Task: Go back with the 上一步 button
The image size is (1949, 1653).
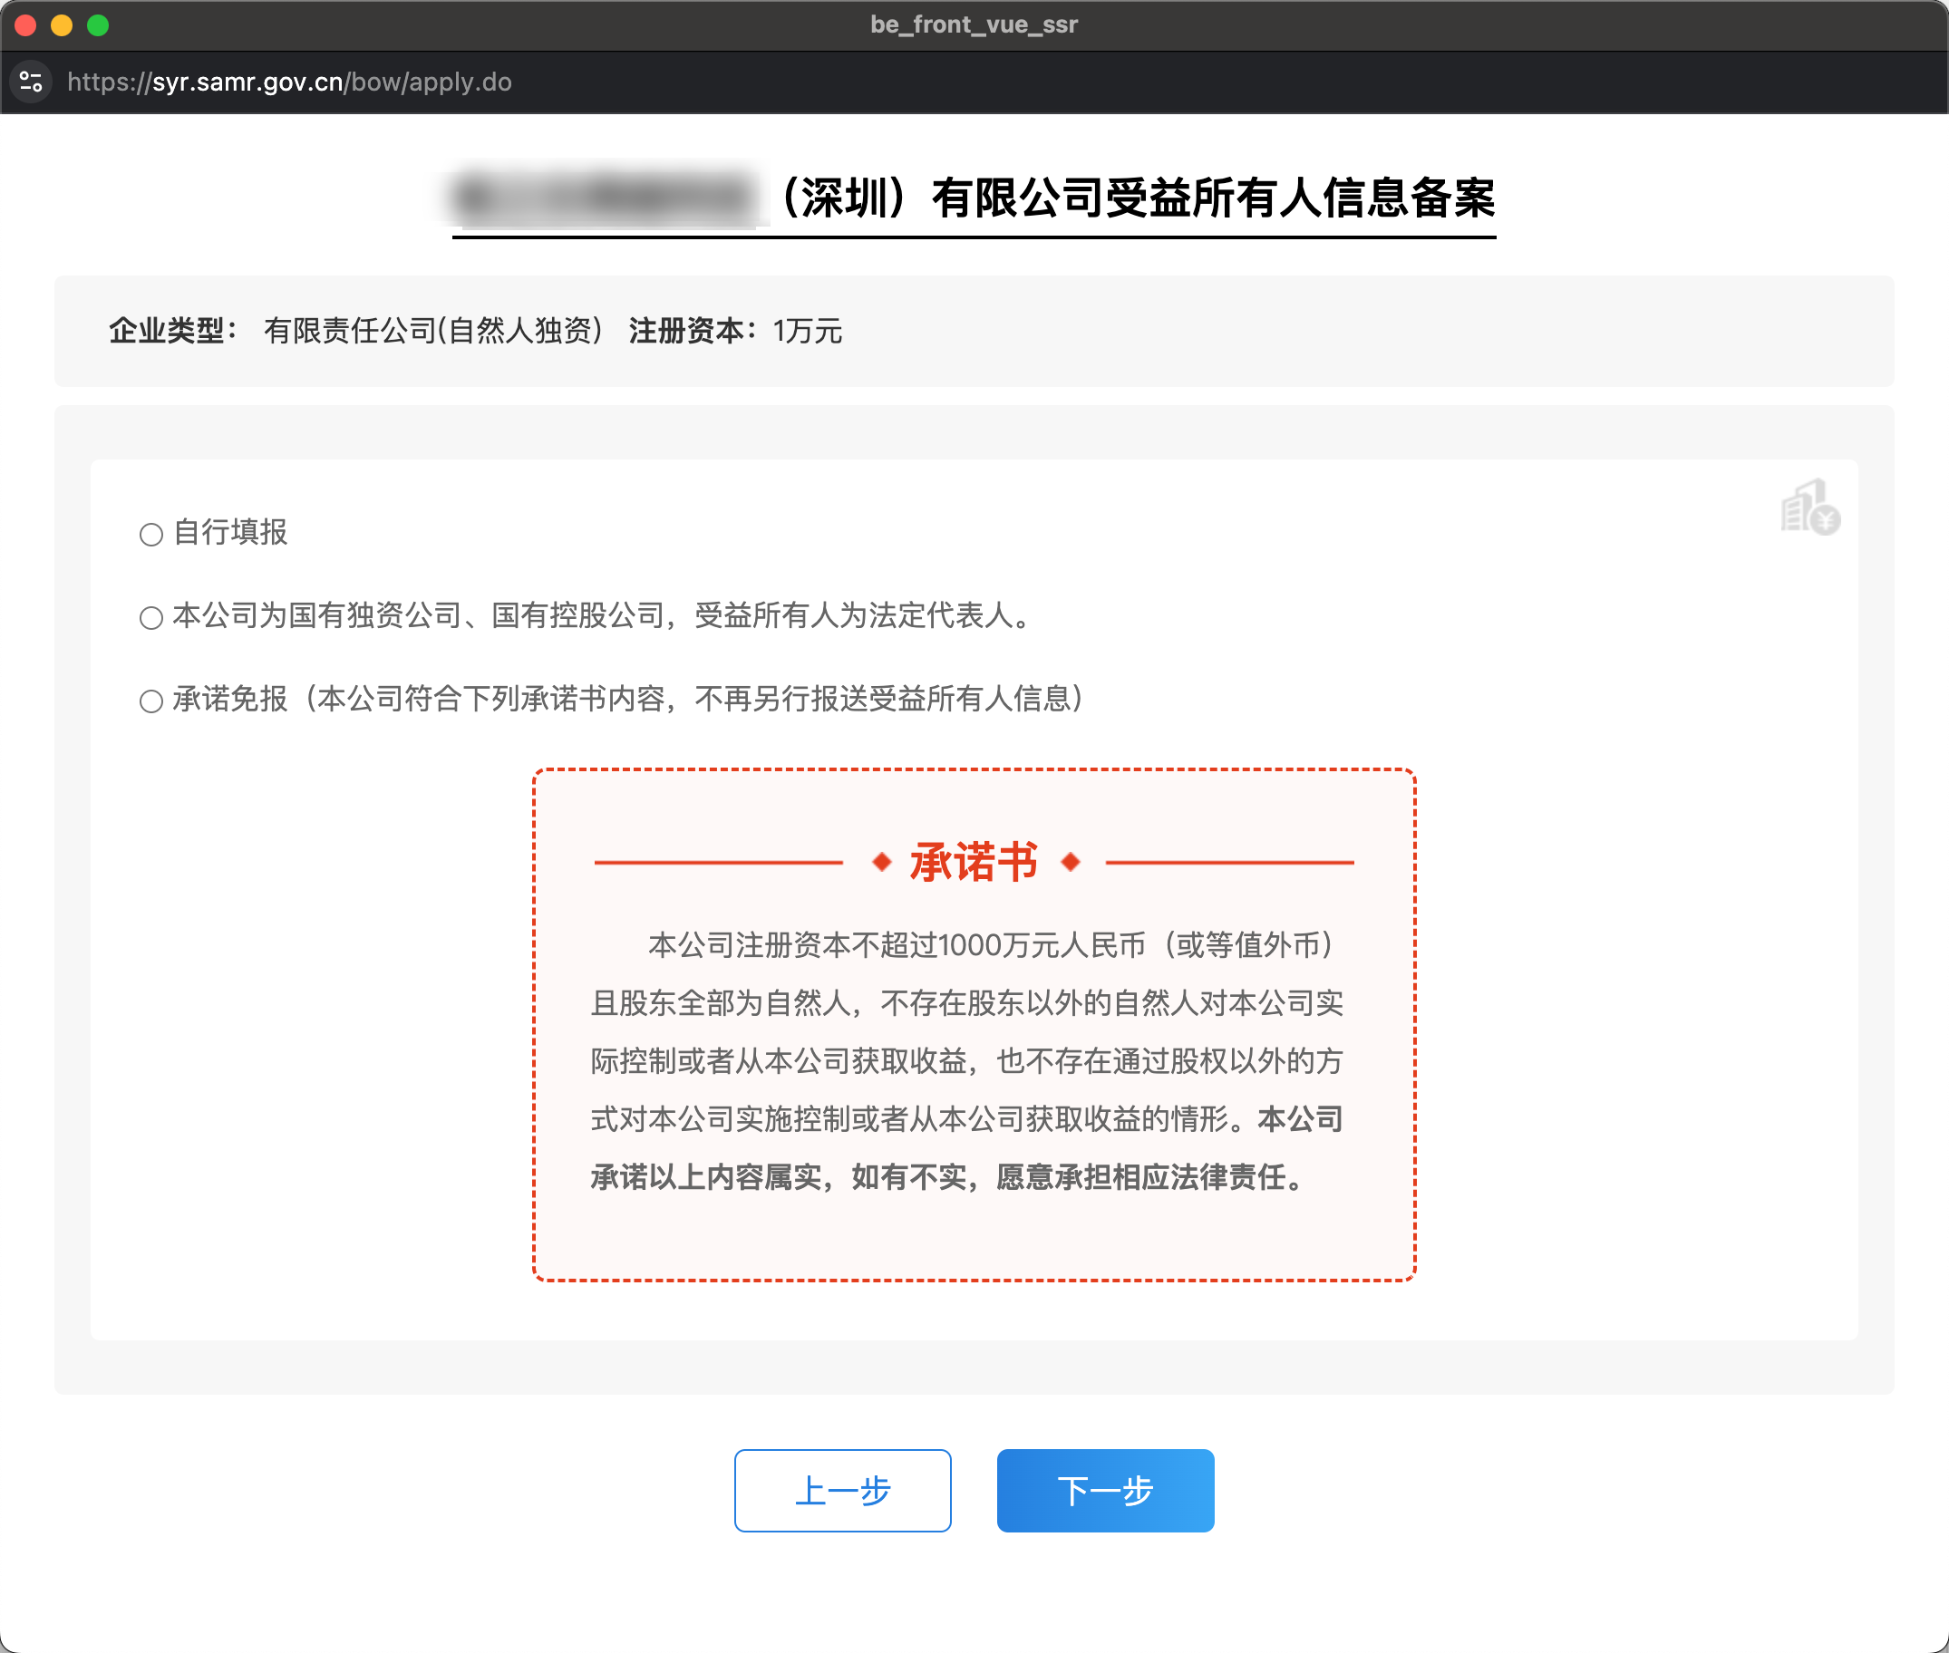Action: pos(842,1490)
